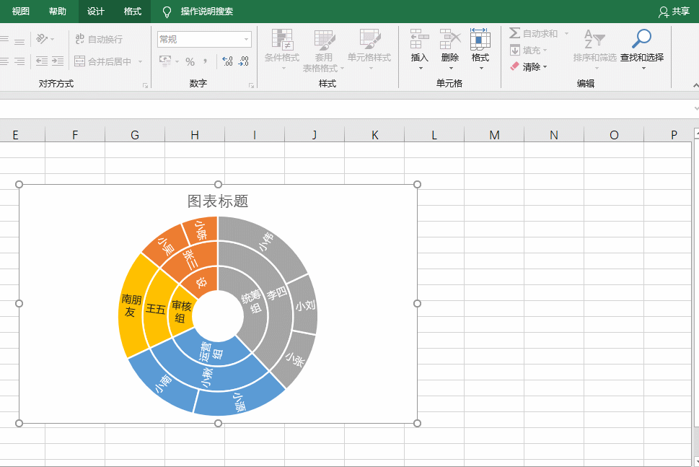Expand the alignment group dialog launcher
Viewport: 699px width, 467px height.
145,85
